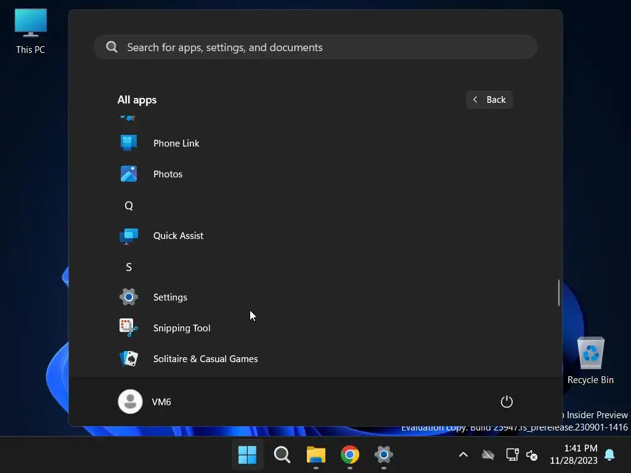
Task: Click the Settings label in the list
Action: coord(170,297)
